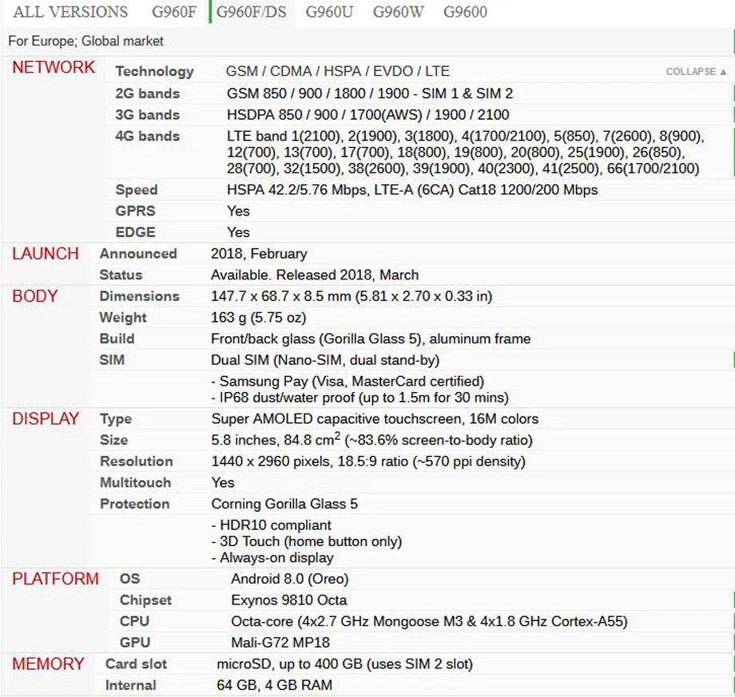Open the Protection label link
This screenshot has height=697, width=735.
tap(134, 504)
